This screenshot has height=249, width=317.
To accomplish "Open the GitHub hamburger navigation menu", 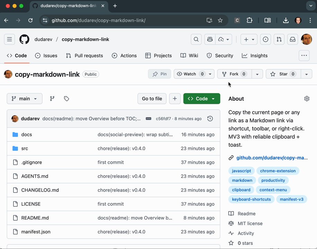I will 9,39.
